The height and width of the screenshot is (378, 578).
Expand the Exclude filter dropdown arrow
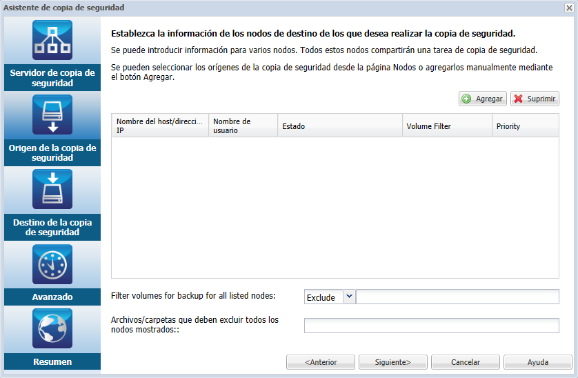point(350,297)
